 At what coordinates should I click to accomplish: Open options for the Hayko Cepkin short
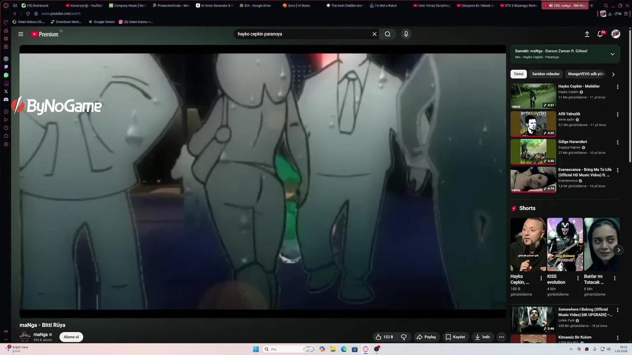point(541,278)
